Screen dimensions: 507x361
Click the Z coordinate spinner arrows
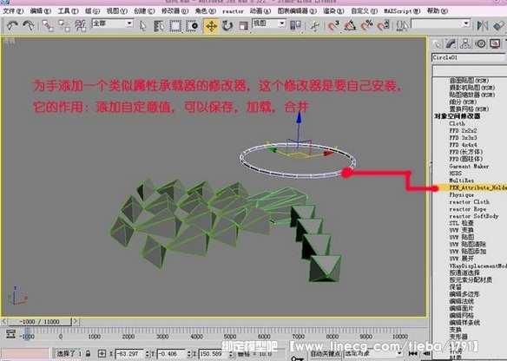[x=231, y=353]
